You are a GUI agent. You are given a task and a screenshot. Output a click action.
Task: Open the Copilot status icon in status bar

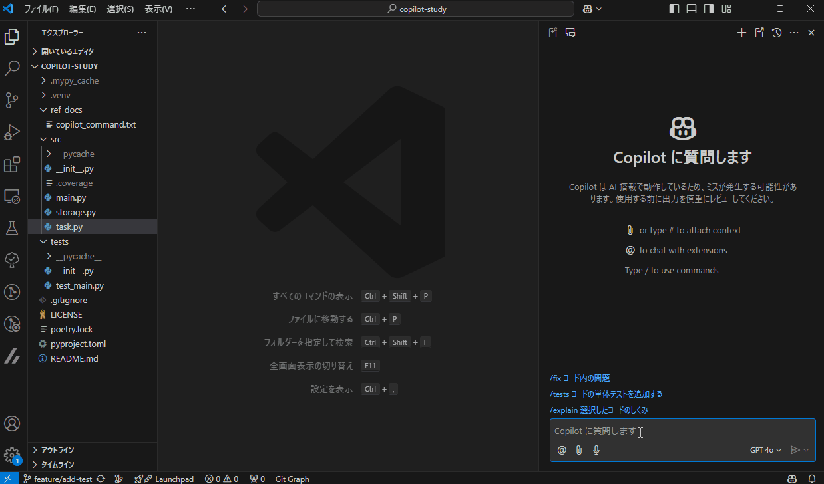coord(792,479)
